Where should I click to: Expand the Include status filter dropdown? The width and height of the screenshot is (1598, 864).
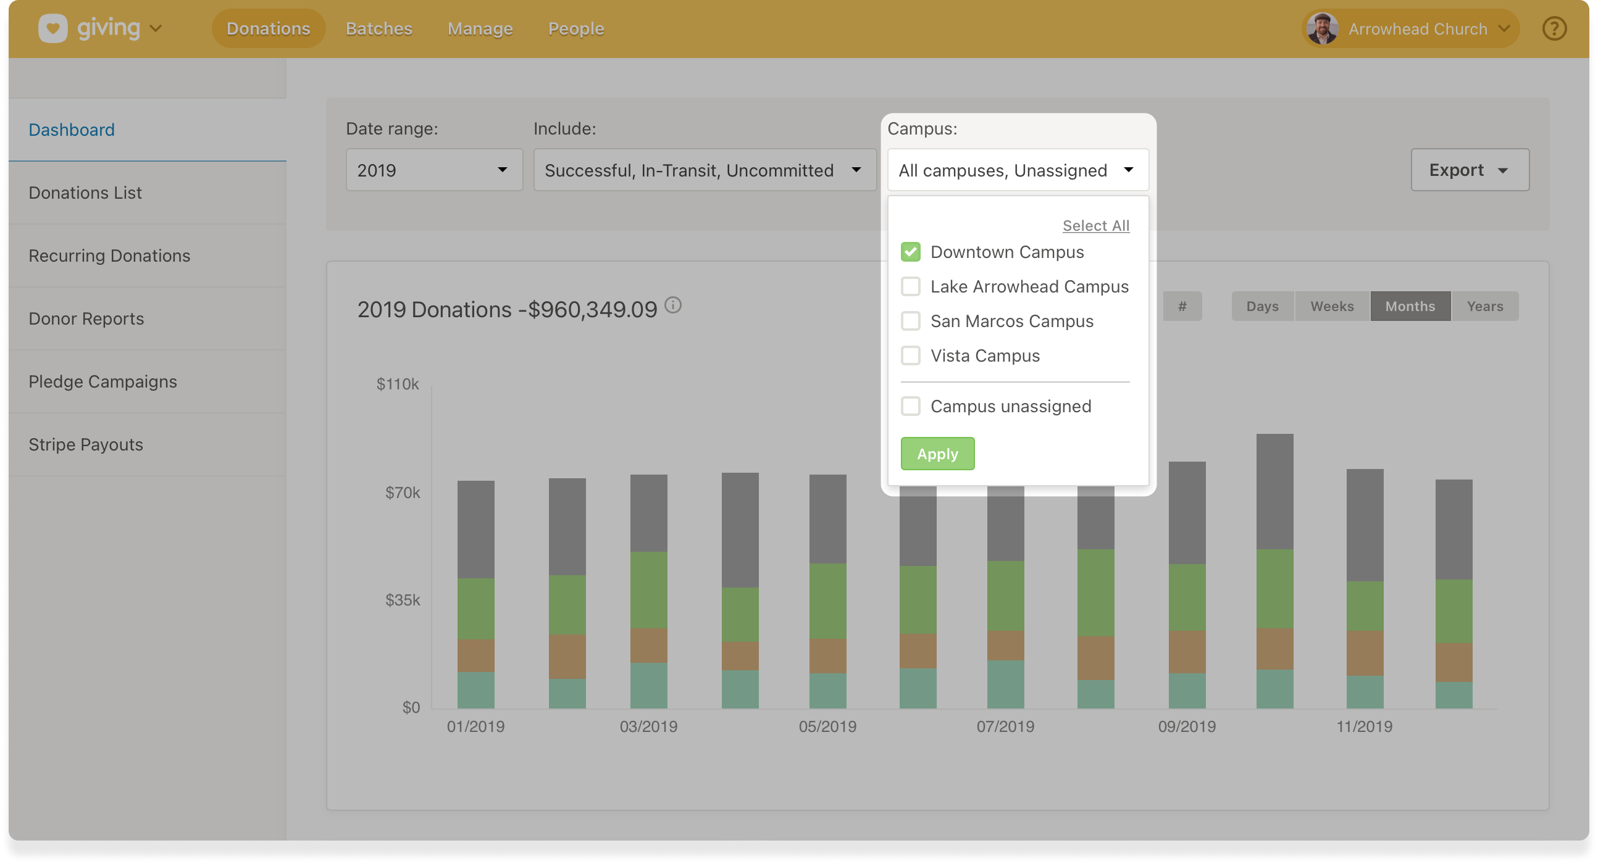(704, 170)
